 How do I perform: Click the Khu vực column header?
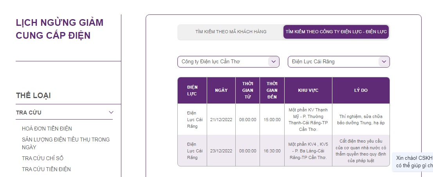[308, 90]
